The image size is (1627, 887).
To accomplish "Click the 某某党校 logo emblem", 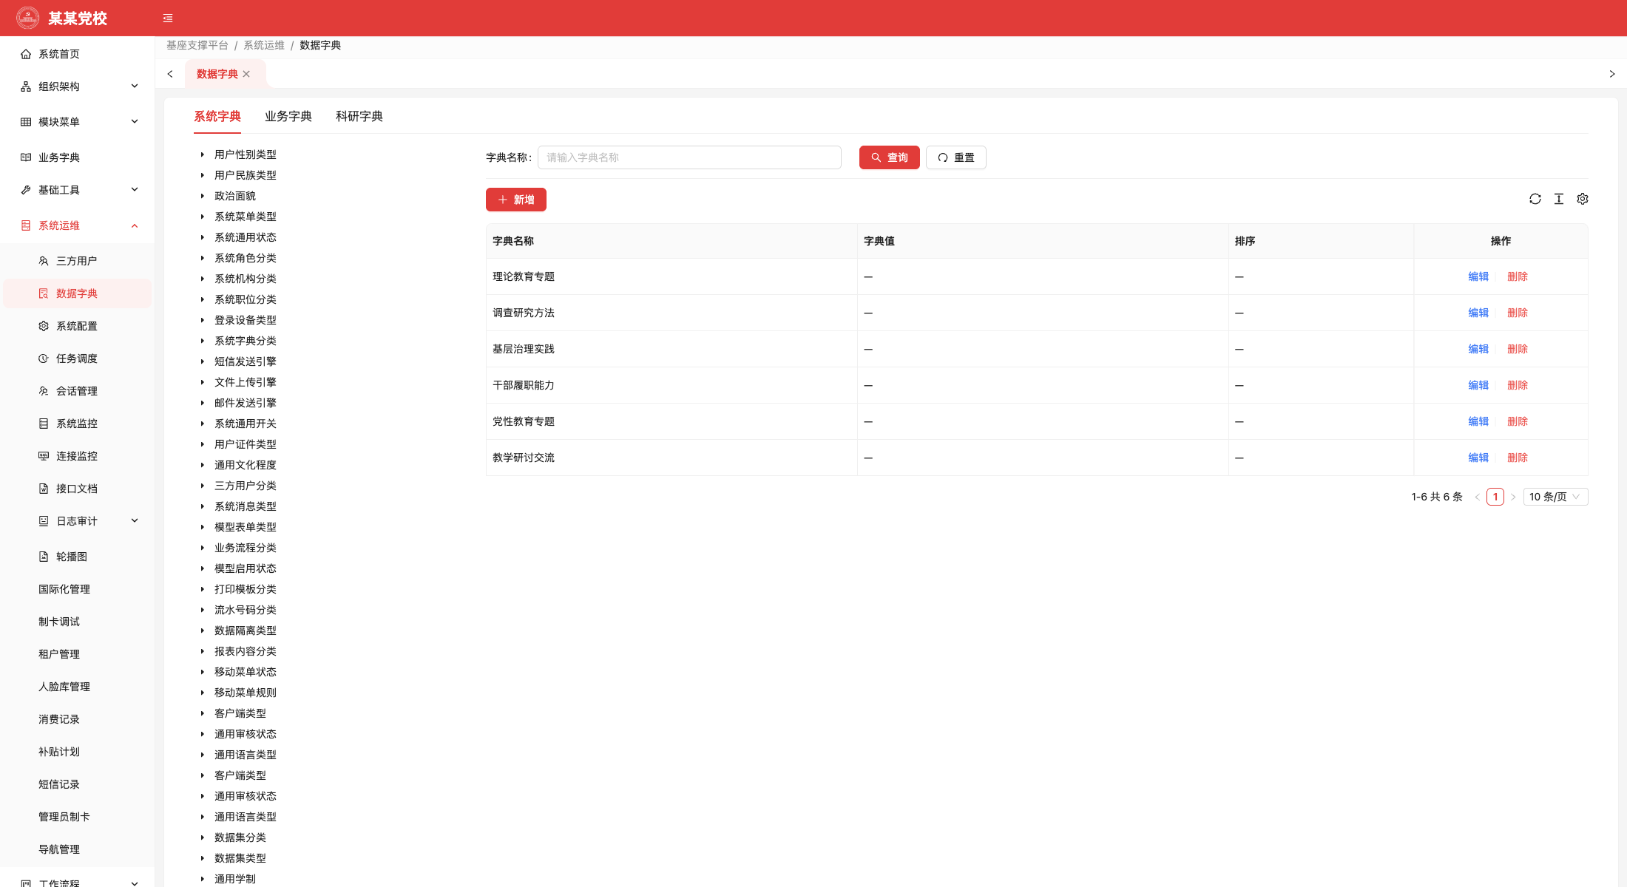I will pos(28,18).
